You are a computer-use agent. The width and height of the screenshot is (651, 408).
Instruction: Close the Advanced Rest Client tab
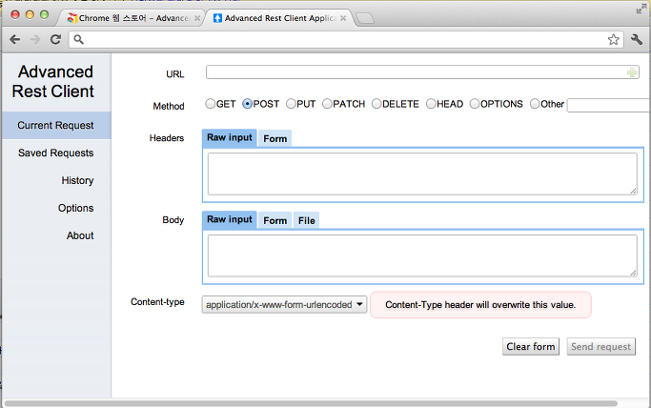tap(343, 18)
